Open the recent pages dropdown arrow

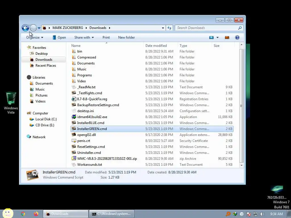[x=39, y=28]
